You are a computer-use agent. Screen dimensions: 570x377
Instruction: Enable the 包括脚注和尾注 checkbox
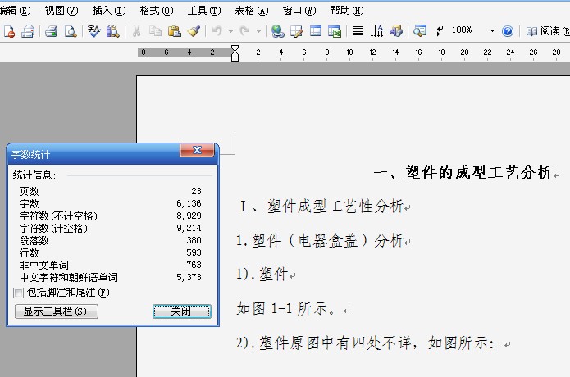[18, 293]
